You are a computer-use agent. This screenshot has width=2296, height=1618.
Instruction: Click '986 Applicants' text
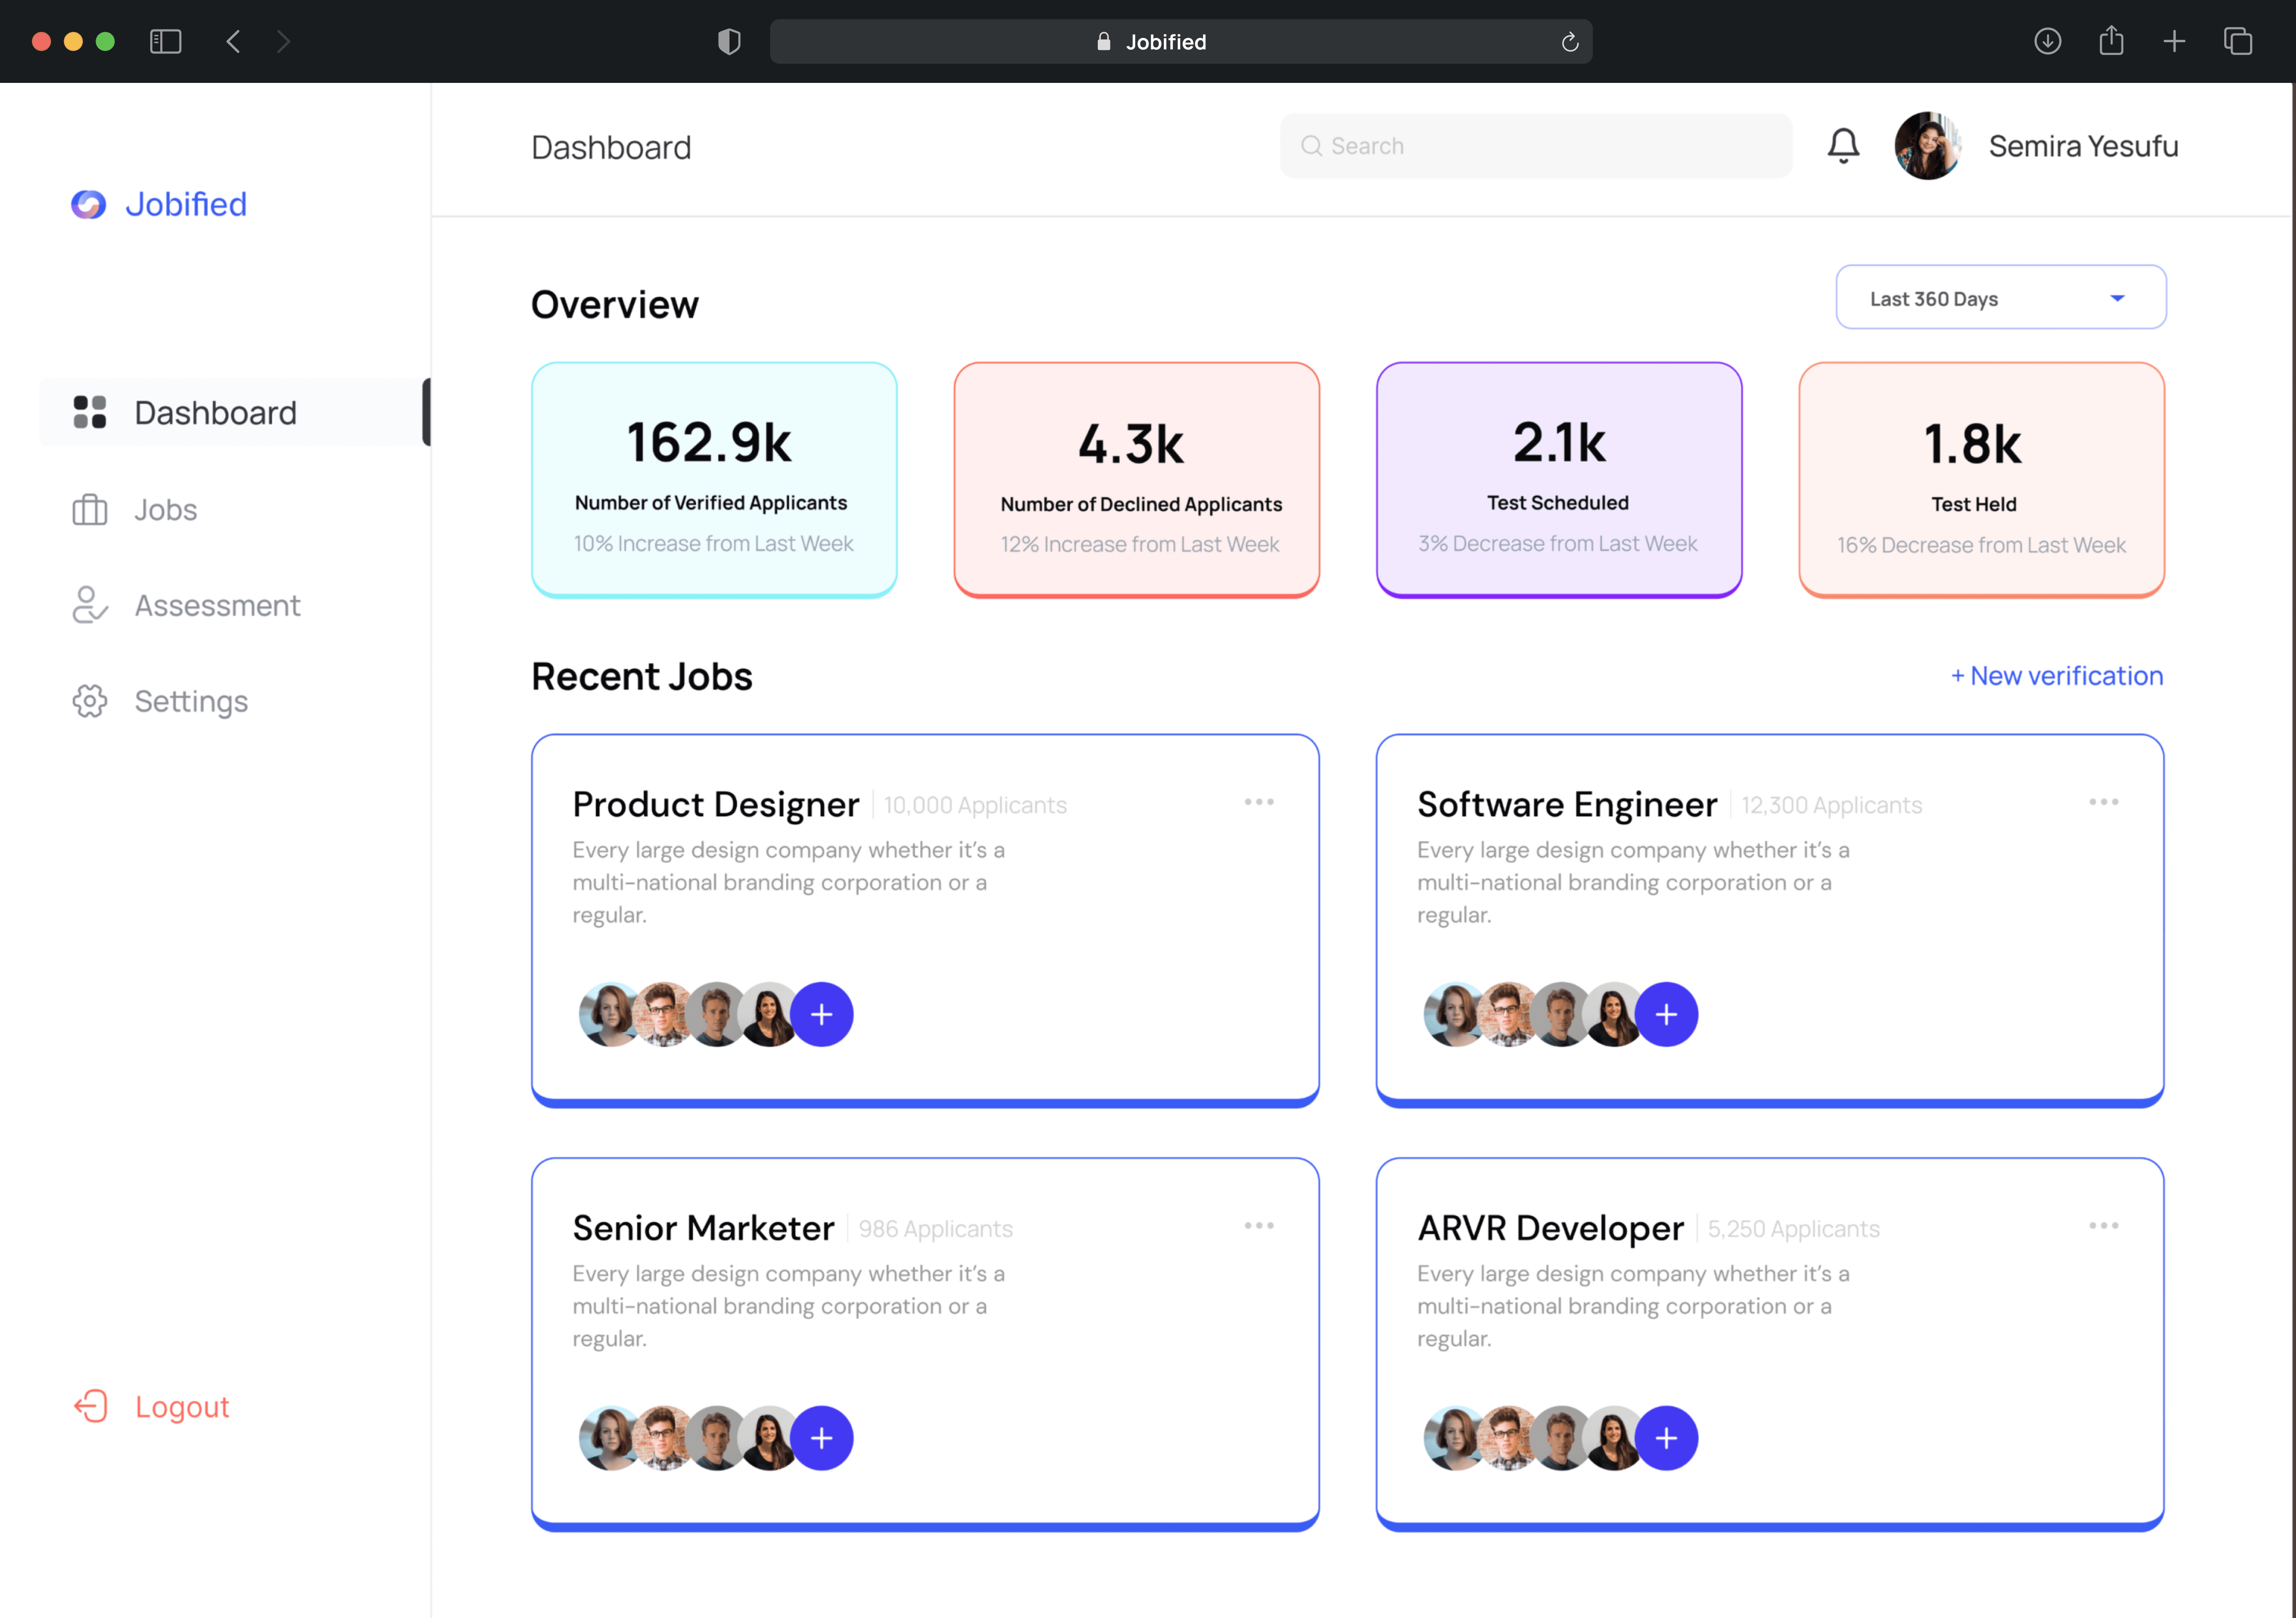(935, 1229)
